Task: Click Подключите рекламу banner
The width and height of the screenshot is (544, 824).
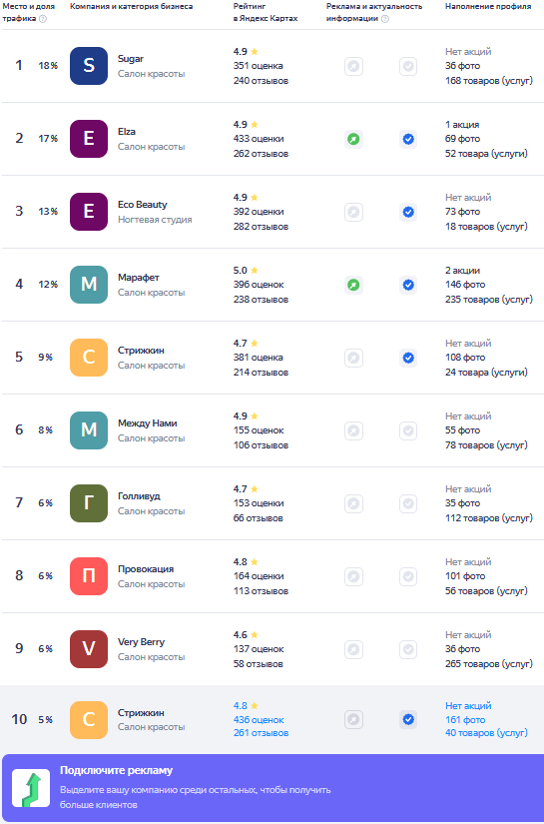Action: pyautogui.click(x=272, y=788)
